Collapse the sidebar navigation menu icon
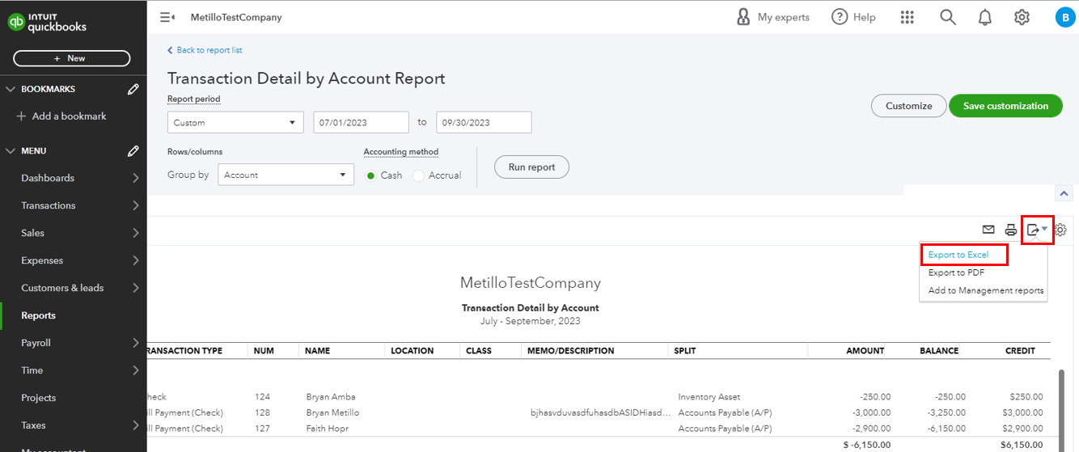The image size is (1079, 452). tap(167, 17)
